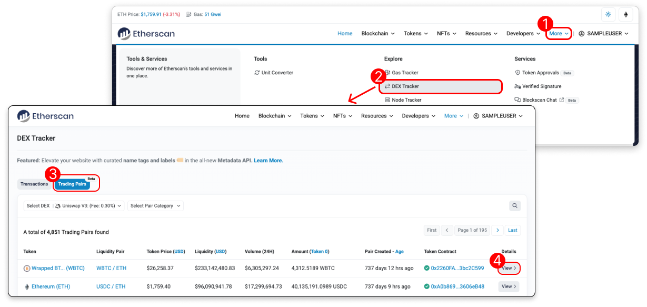
Task: Open the Select Pair Category dropdown
Action: pyautogui.click(x=155, y=206)
